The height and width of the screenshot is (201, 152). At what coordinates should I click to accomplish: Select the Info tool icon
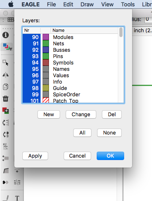(6, 35)
